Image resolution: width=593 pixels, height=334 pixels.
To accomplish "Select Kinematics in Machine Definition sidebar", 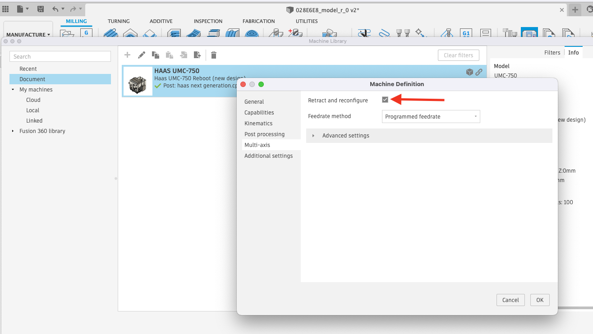I will point(258,124).
